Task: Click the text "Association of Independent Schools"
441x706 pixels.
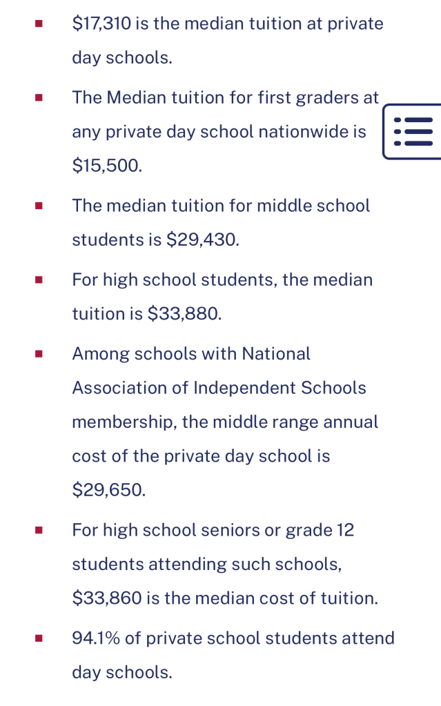Action: pyautogui.click(x=219, y=388)
